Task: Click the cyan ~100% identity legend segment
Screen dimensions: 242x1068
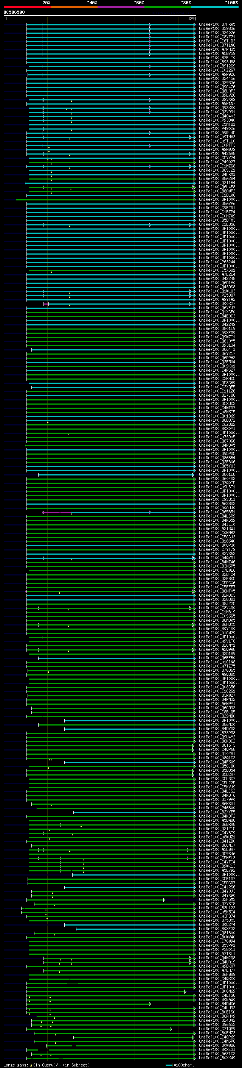Action: point(215,7)
